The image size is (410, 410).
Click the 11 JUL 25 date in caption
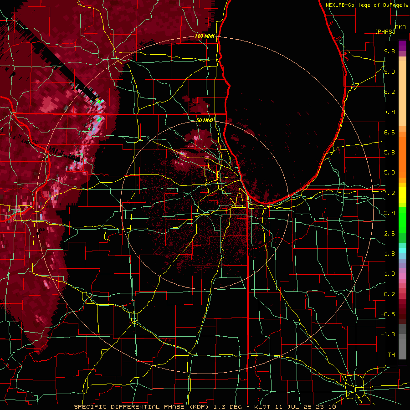coord(294,407)
